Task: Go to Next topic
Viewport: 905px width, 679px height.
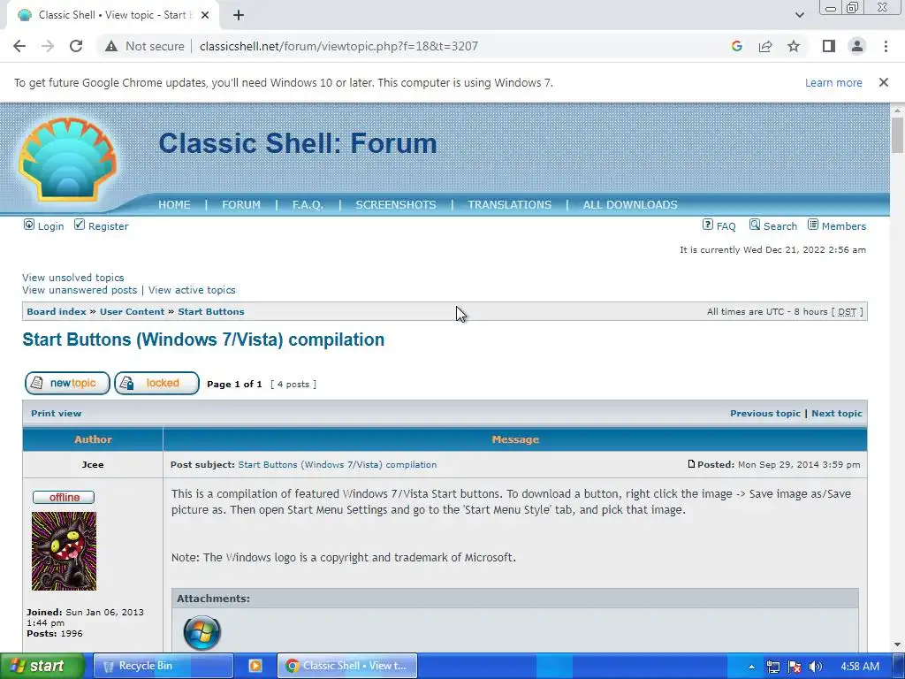Action: (x=837, y=414)
